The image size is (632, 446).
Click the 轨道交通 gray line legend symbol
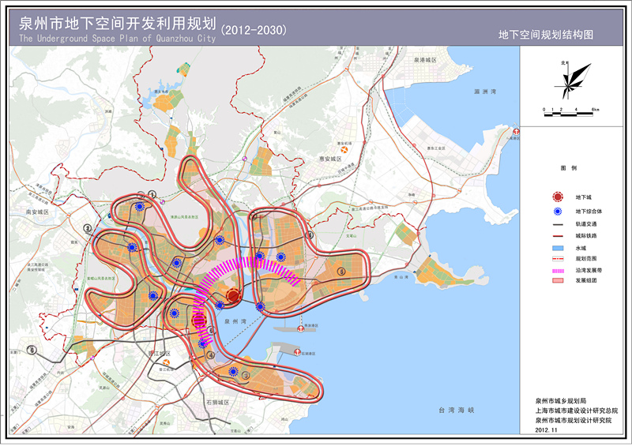557,223
